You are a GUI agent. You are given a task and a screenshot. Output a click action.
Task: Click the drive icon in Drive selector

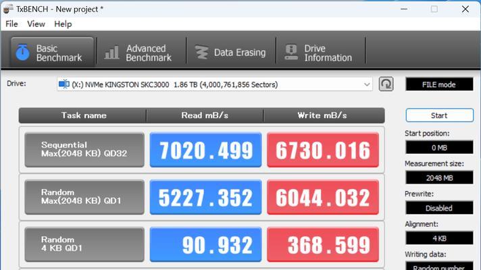coord(64,84)
